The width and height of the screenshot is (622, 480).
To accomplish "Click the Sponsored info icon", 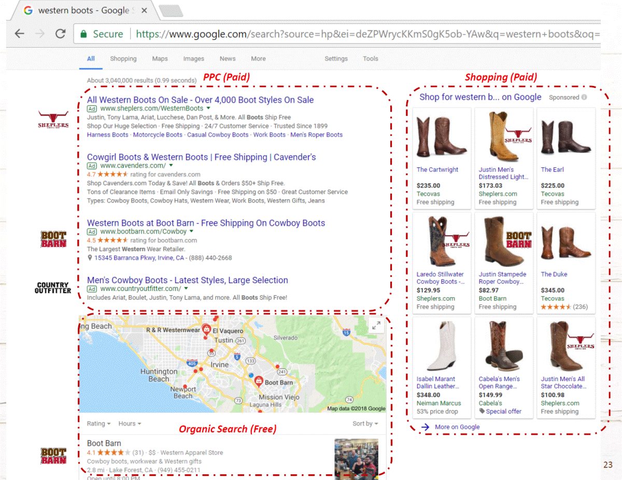I will click(584, 97).
